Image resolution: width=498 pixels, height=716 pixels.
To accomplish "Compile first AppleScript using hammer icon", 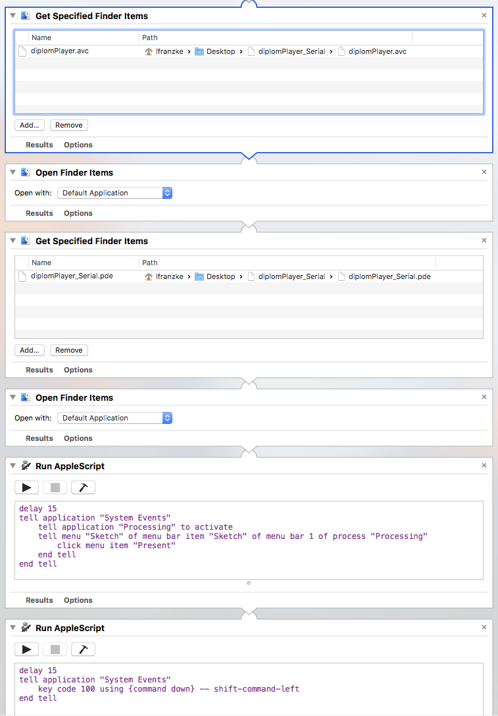I will tap(83, 488).
